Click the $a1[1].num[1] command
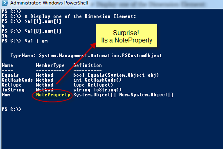 tap(43, 21)
